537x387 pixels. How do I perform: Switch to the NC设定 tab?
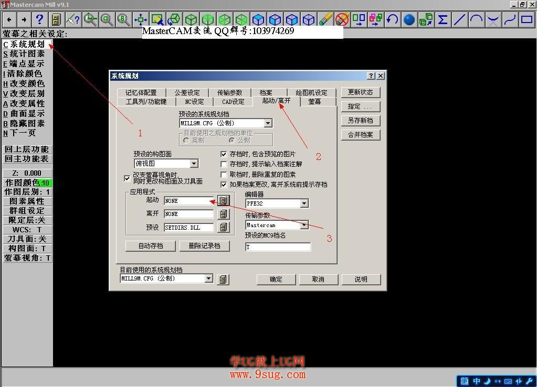(x=195, y=102)
